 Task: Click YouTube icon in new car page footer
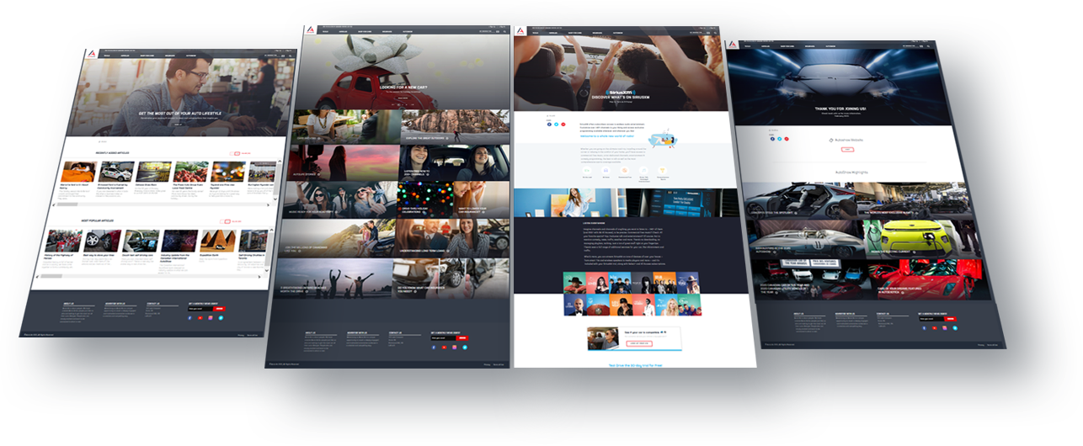coord(444,347)
